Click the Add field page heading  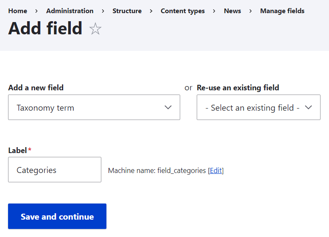point(45,28)
